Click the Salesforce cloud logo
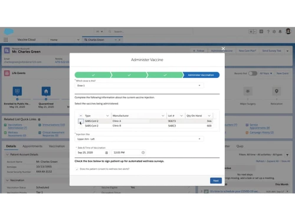 coord(9,31)
